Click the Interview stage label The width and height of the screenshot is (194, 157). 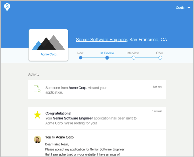(x=133, y=53)
